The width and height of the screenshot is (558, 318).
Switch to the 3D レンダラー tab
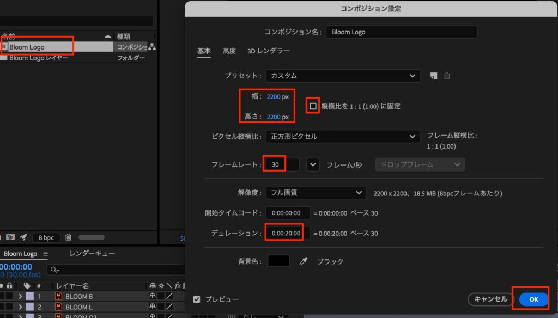[268, 51]
